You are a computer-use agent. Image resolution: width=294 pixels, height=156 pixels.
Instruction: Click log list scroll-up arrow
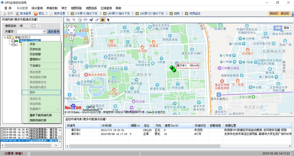60,130
